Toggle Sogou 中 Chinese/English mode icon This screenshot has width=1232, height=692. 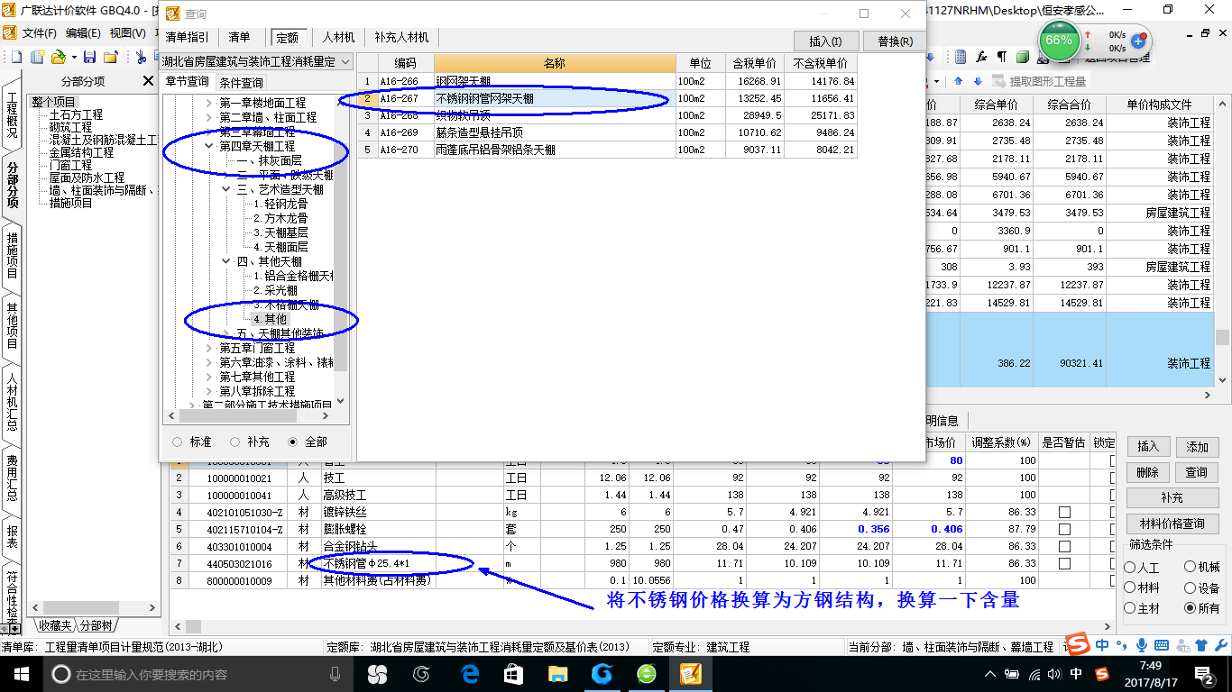coord(1102,644)
